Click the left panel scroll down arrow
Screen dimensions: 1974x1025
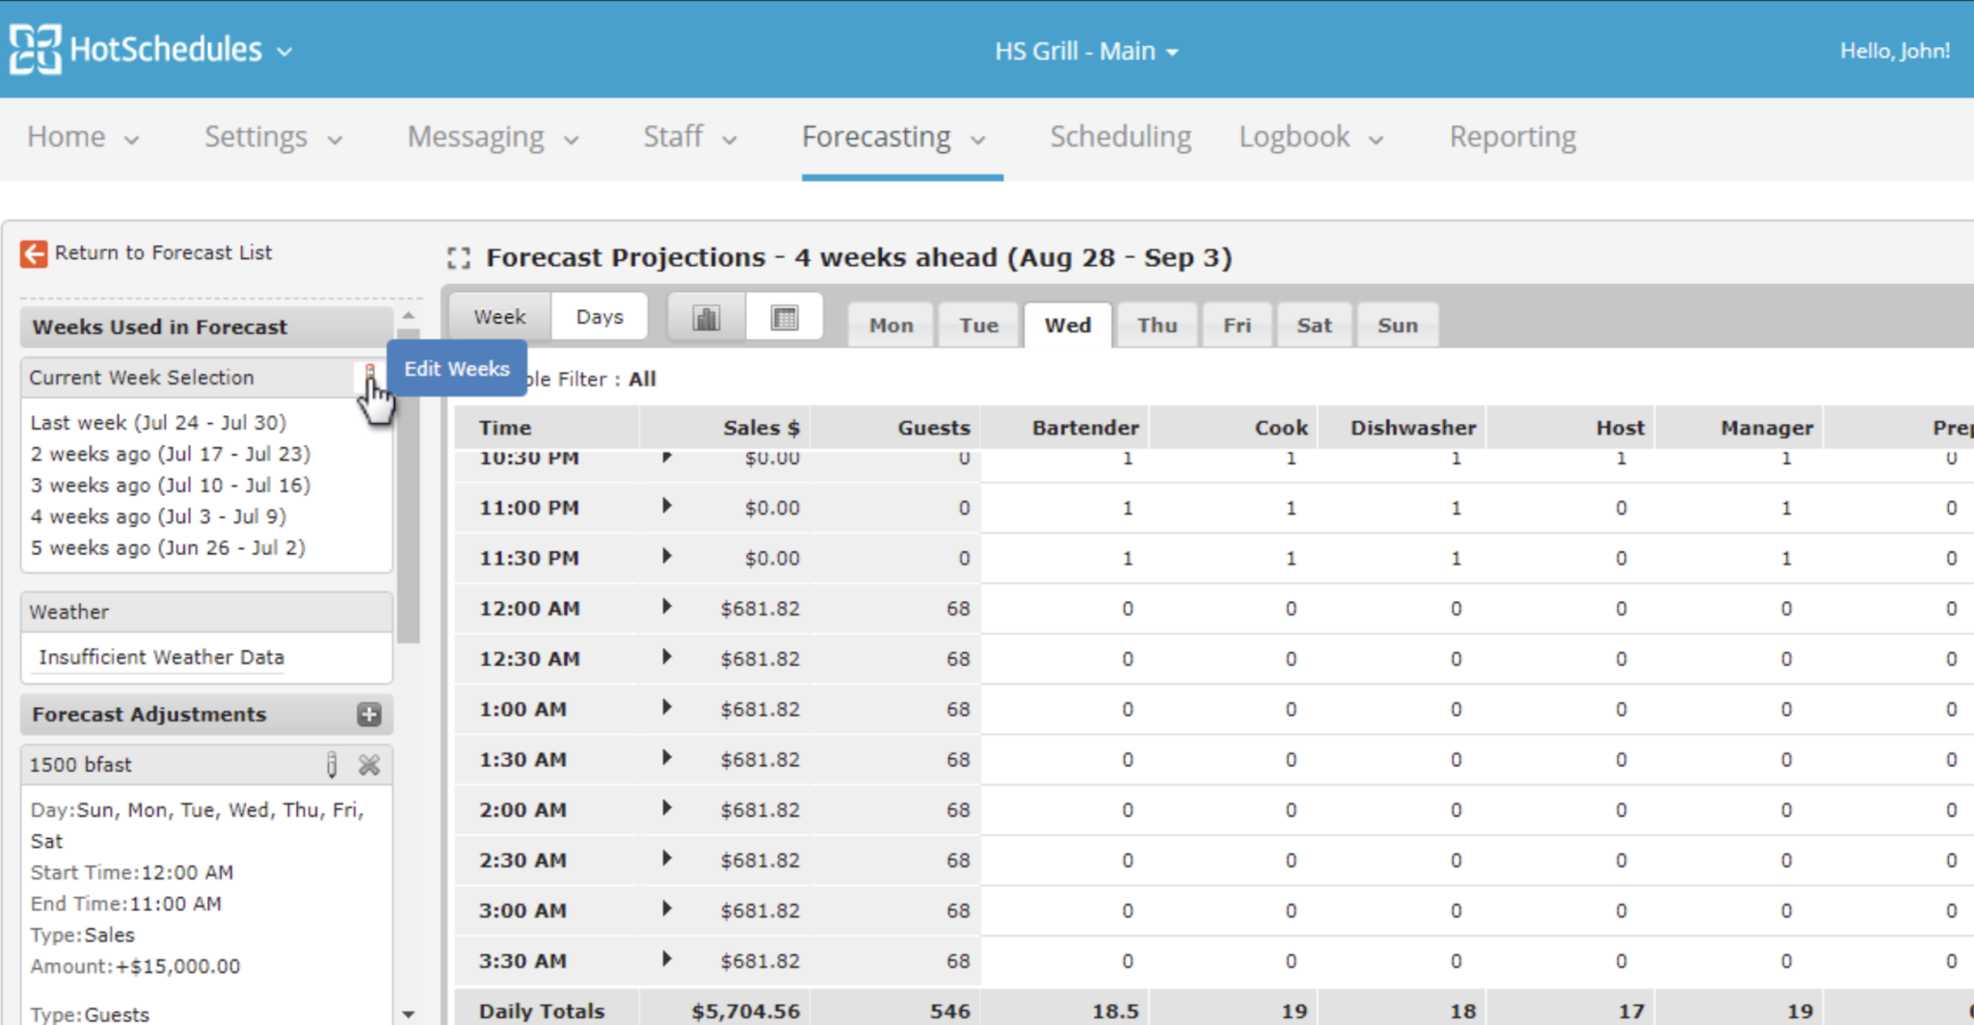click(x=409, y=1014)
